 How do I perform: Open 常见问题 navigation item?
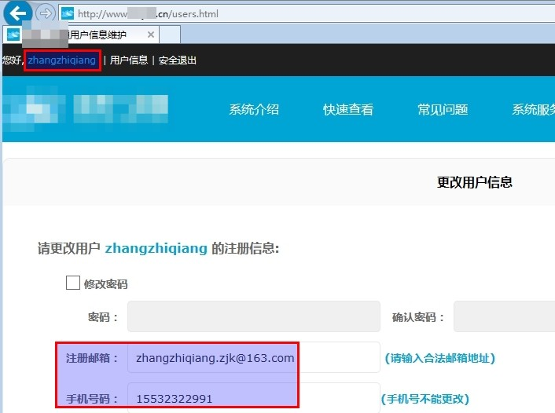(443, 110)
